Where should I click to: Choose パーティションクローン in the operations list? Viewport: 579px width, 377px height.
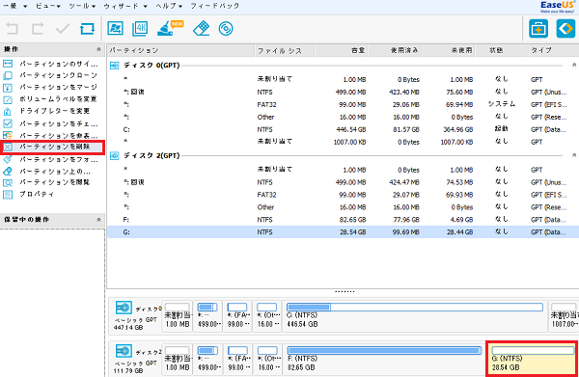pyautogui.click(x=51, y=75)
